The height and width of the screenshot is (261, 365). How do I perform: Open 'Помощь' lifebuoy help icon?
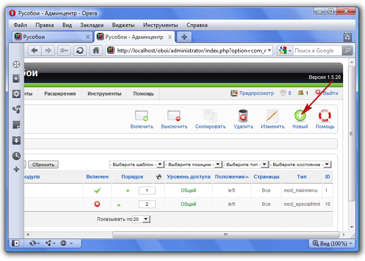tap(325, 116)
